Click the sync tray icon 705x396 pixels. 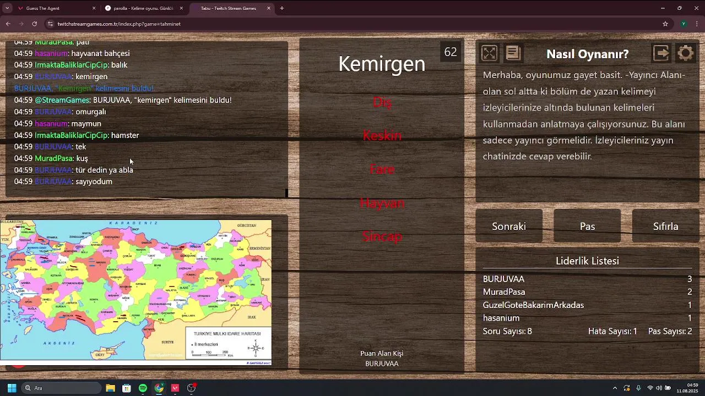click(x=627, y=388)
